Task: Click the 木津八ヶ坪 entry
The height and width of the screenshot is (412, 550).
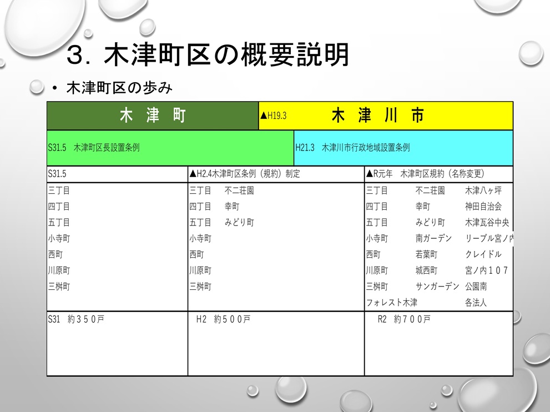Action: tap(483, 190)
